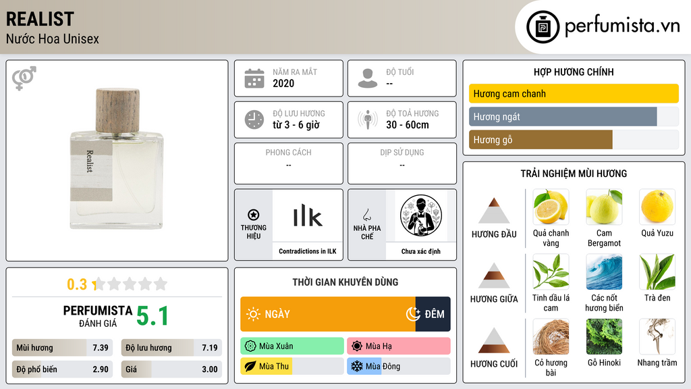Click the 30 - 60cm sillage value
This screenshot has height=389, width=691.
(x=408, y=125)
